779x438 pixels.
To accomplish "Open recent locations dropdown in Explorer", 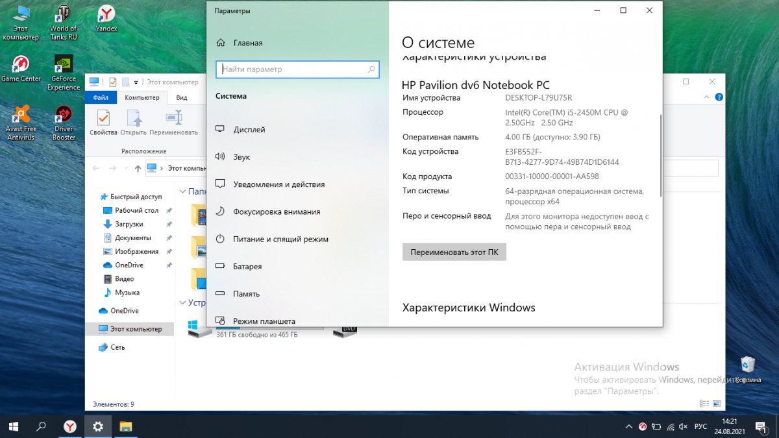I will [x=127, y=168].
